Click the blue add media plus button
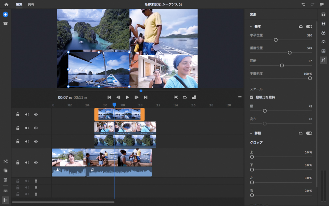 pos(5,15)
